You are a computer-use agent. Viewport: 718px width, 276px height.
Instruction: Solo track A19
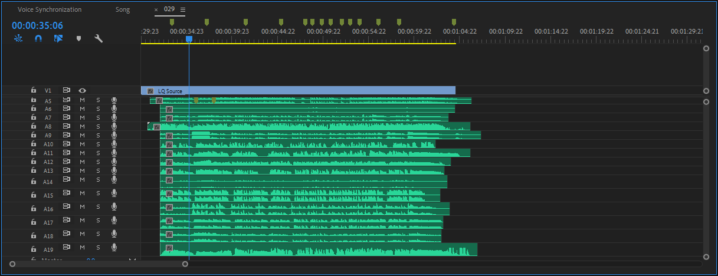click(x=99, y=248)
